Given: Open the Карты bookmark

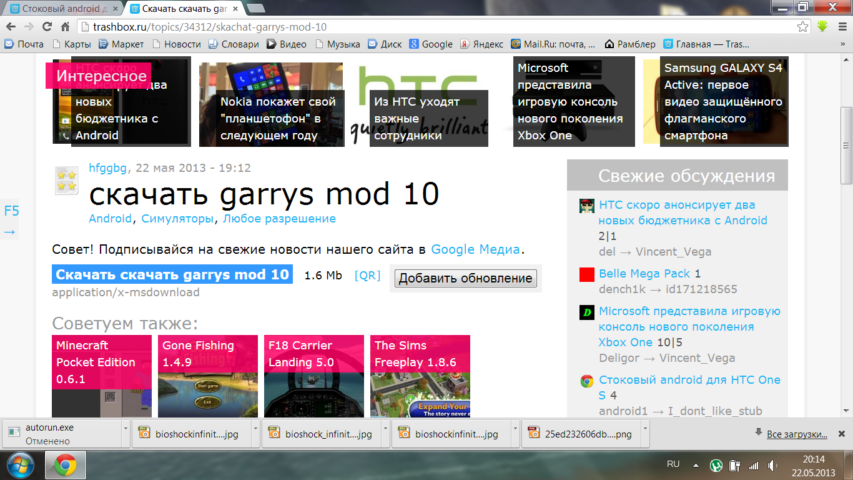Looking at the screenshot, I should pyautogui.click(x=72, y=44).
